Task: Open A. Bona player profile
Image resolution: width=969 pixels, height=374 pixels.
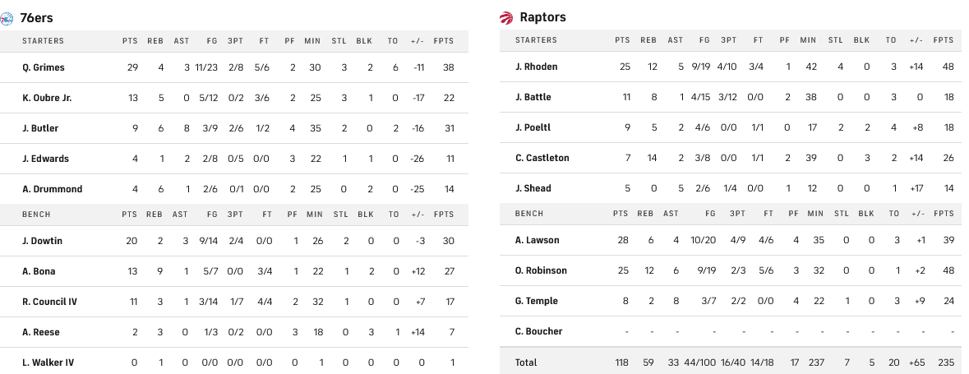Action: click(x=39, y=271)
